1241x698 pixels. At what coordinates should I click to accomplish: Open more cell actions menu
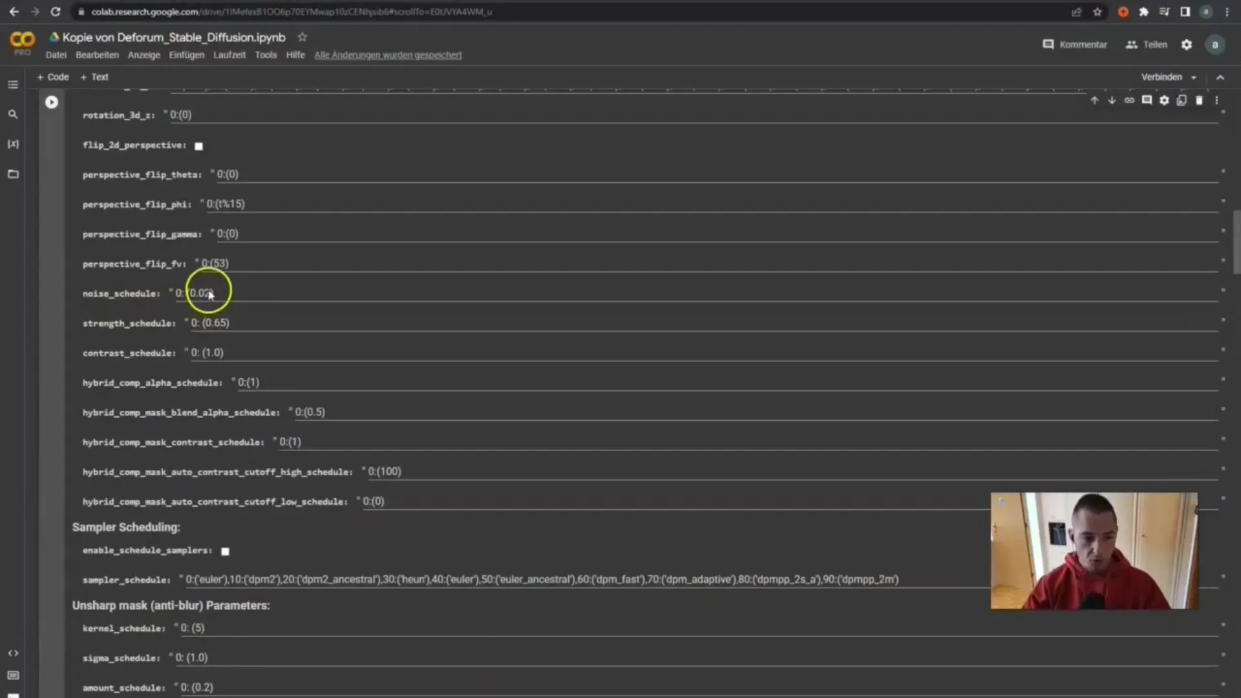tap(1216, 100)
